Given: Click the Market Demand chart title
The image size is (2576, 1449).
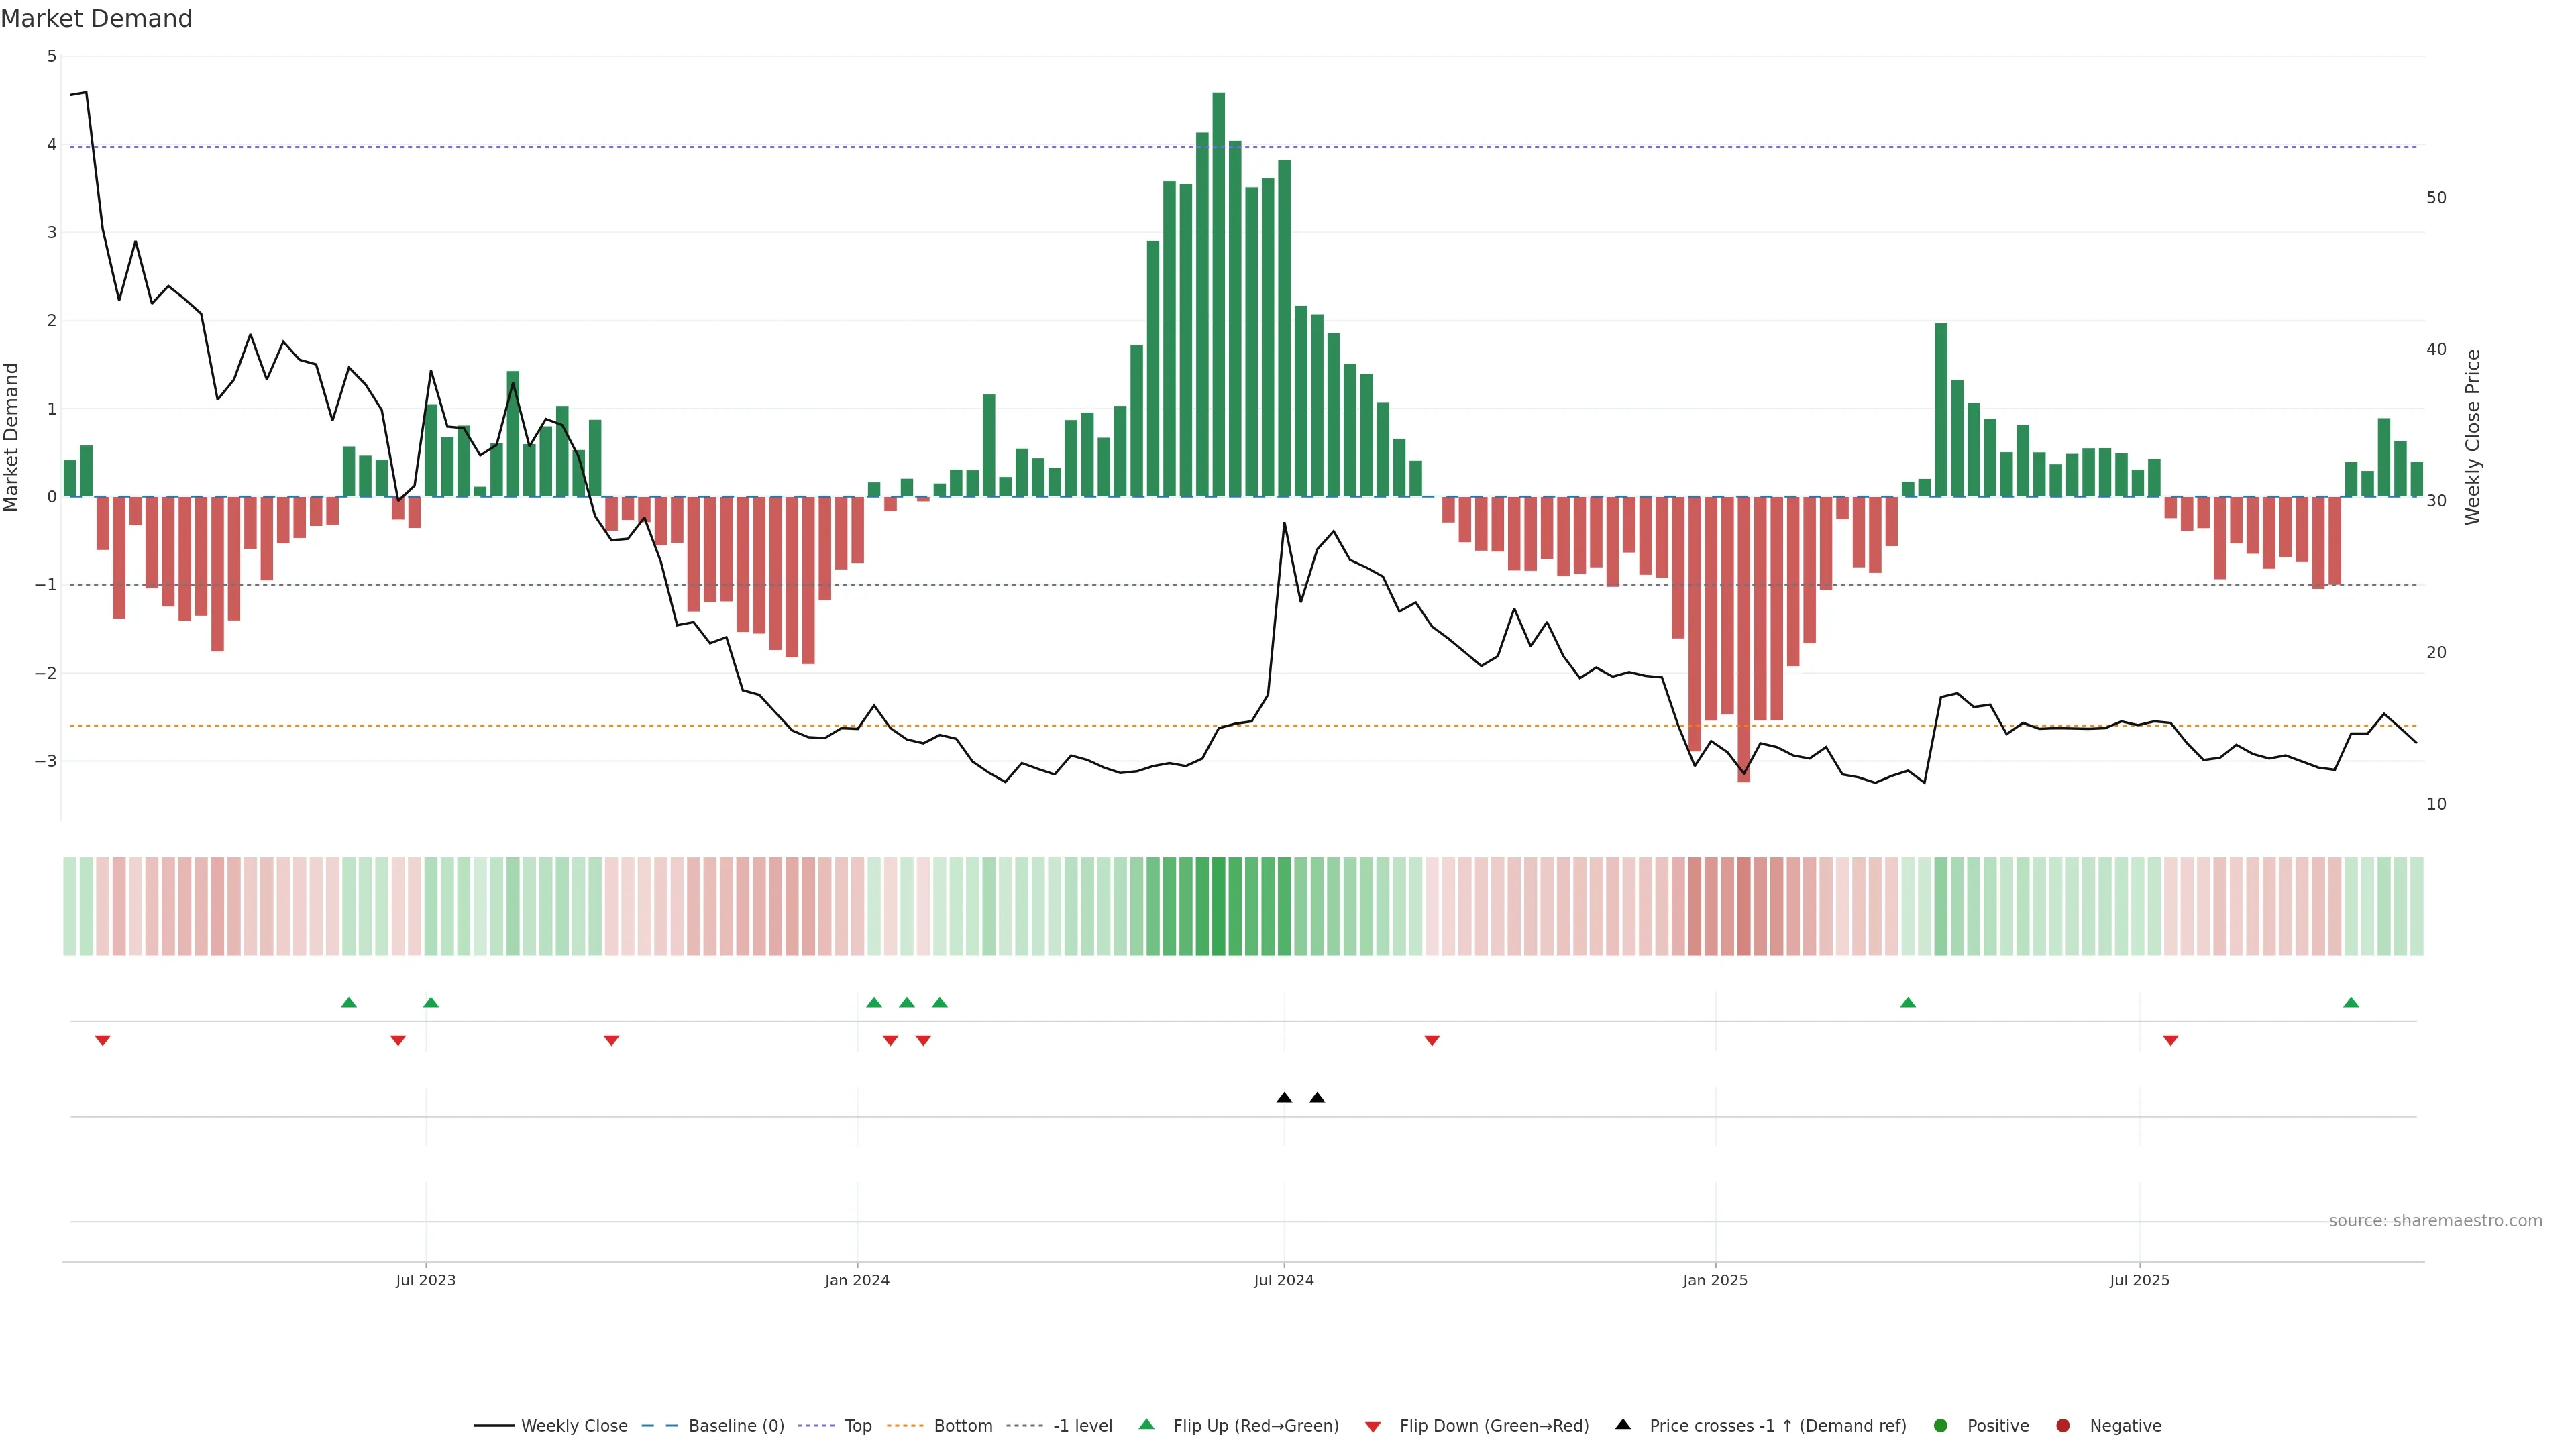Looking at the screenshot, I should [x=96, y=19].
